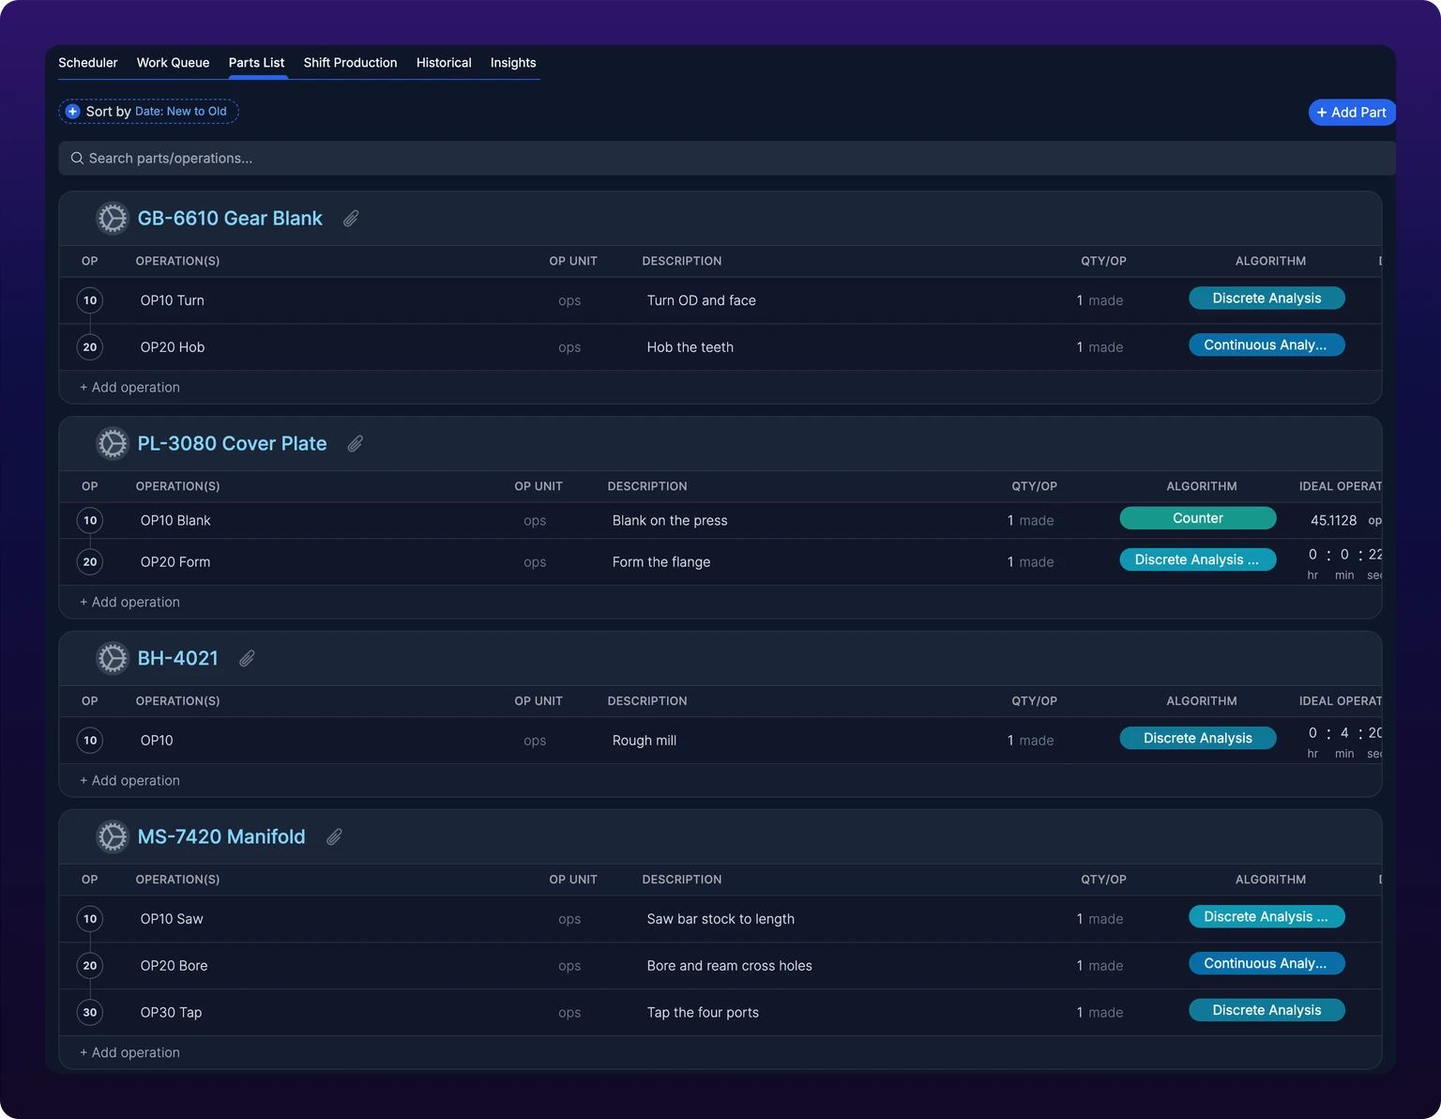The image size is (1441, 1119).
Task: Click the op 10 badge for OP10 Turn
Action: (90, 300)
